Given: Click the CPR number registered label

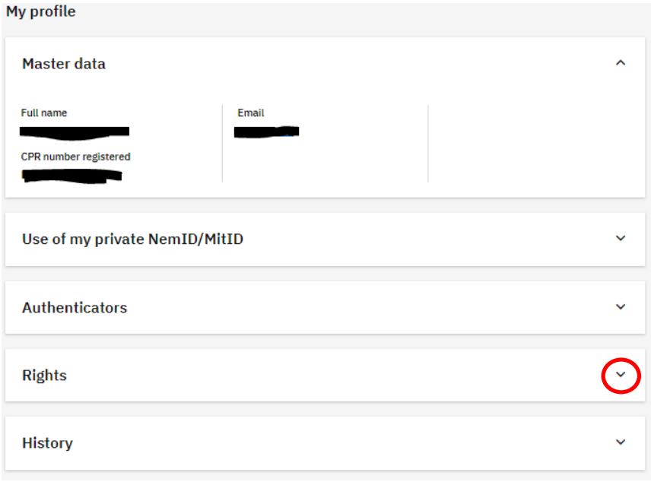Looking at the screenshot, I should (x=76, y=157).
